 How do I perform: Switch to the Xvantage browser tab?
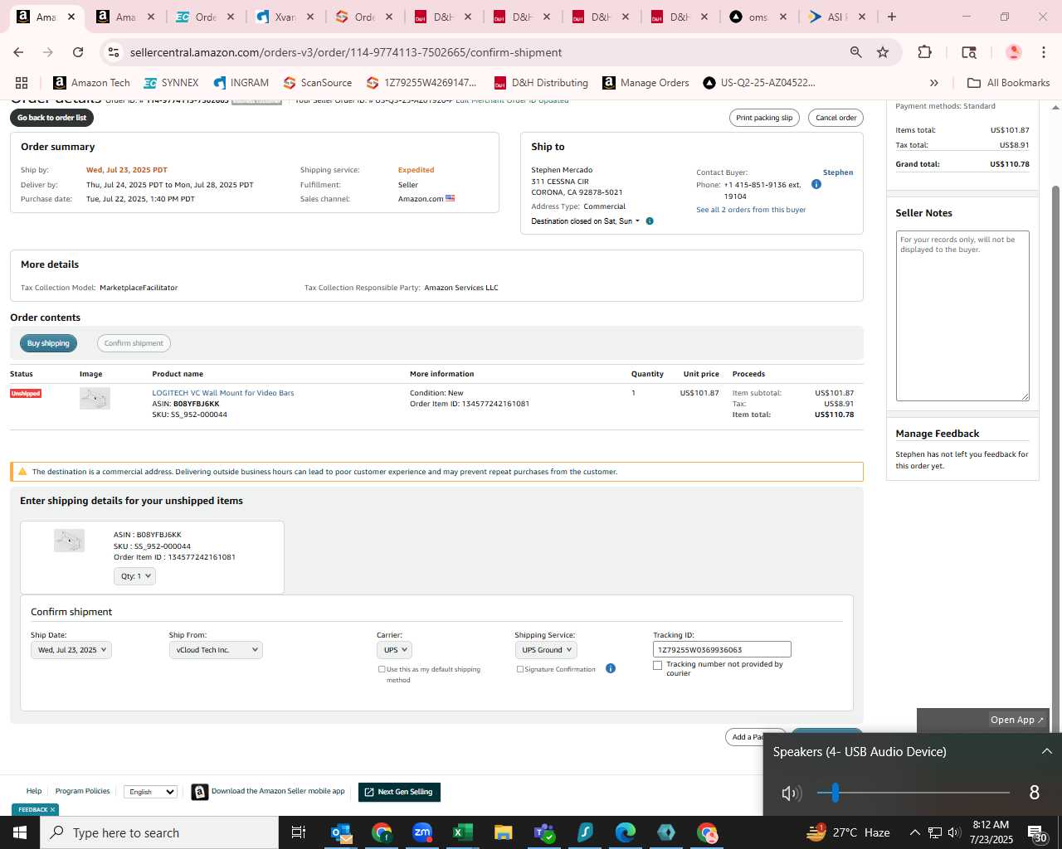coord(285,17)
